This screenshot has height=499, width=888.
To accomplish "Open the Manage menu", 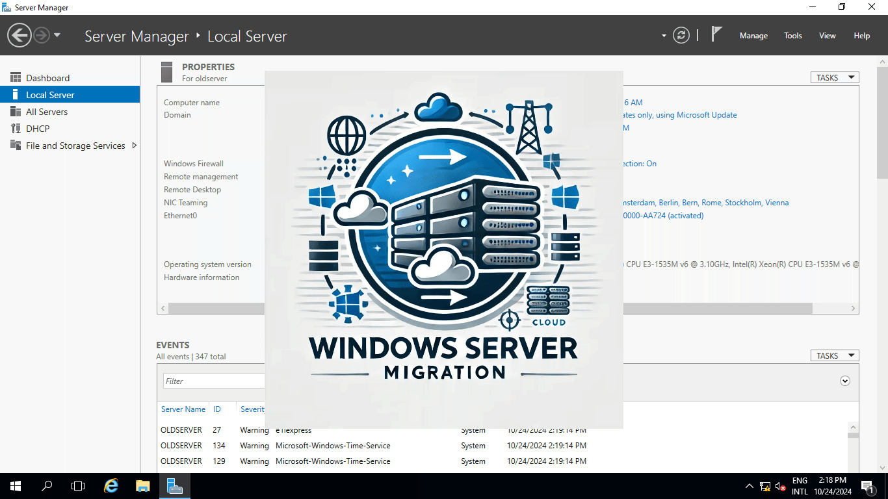I will coord(753,36).
